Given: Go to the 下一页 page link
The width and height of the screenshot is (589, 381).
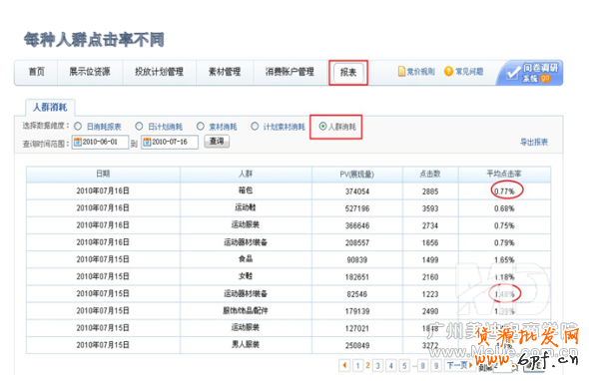Looking at the screenshot, I should click(459, 365).
